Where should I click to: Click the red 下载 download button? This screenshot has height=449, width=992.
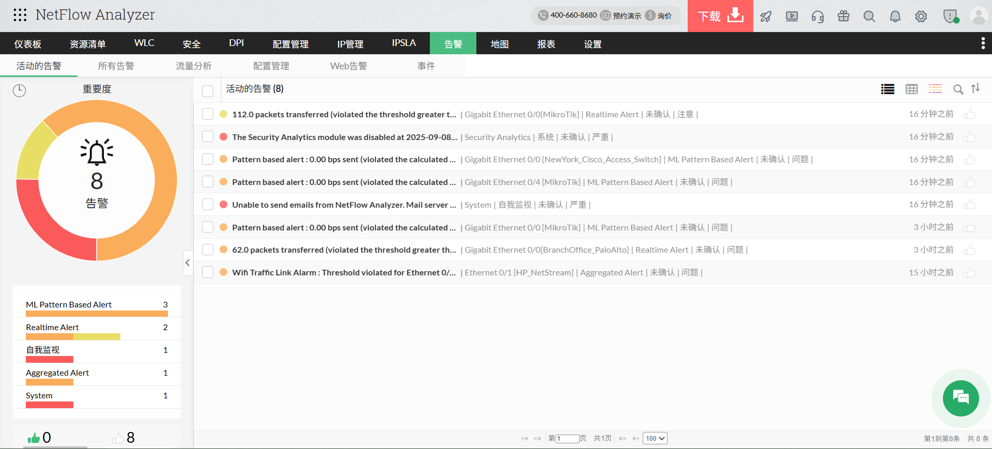pyautogui.click(x=720, y=16)
